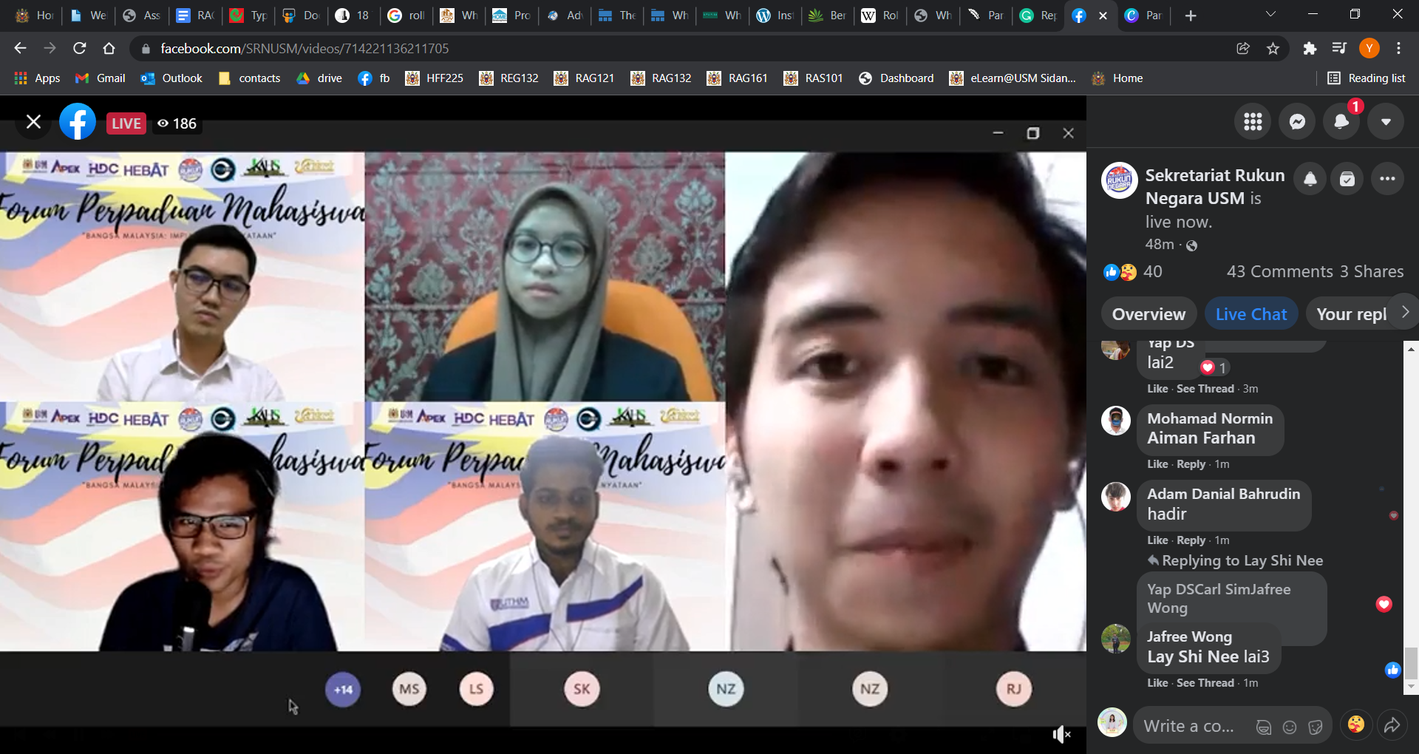Select participant LS avatar
The height and width of the screenshot is (754, 1419).
(476, 689)
